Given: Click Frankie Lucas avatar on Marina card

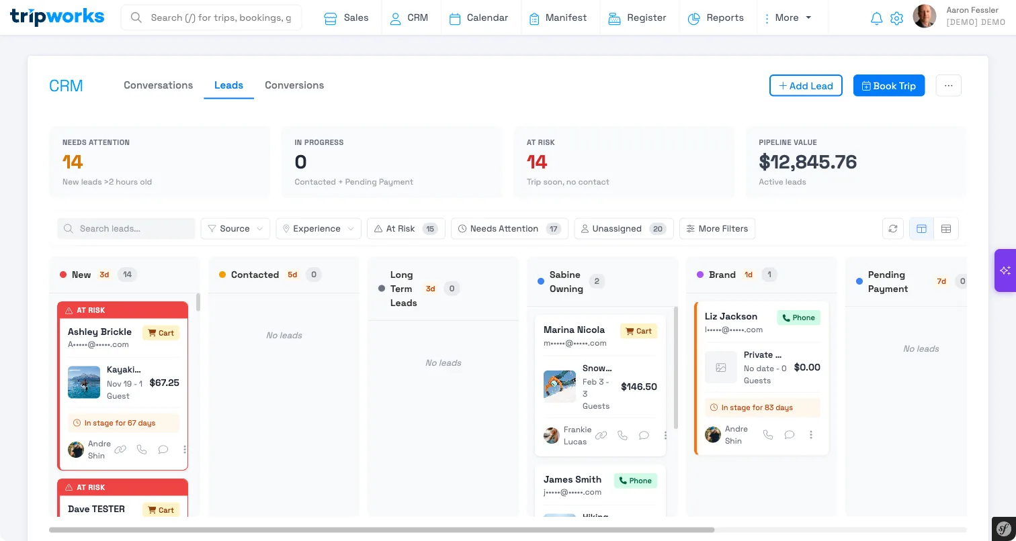Looking at the screenshot, I should (552, 436).
